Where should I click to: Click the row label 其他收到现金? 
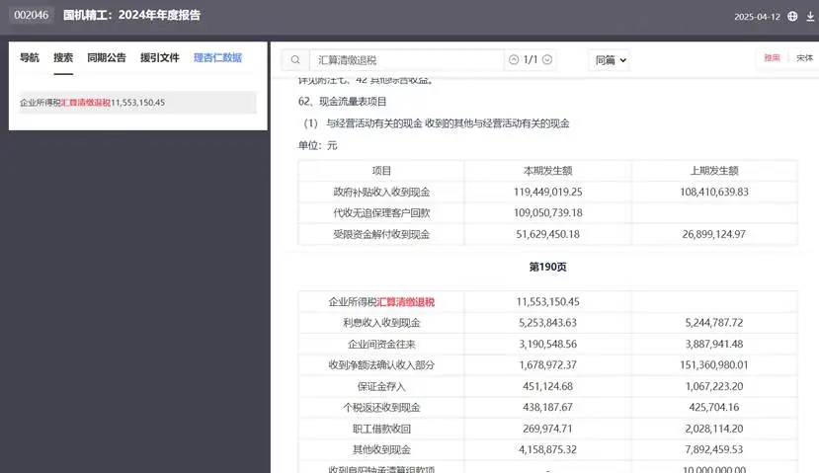tap(381, 449)
